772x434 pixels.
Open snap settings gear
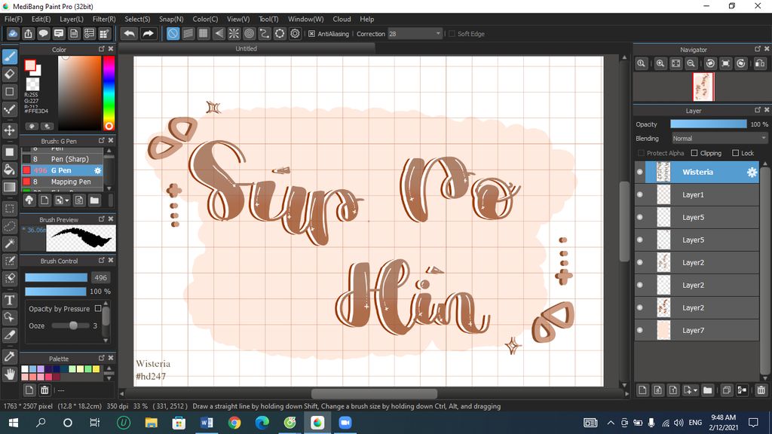pos(295,33)
